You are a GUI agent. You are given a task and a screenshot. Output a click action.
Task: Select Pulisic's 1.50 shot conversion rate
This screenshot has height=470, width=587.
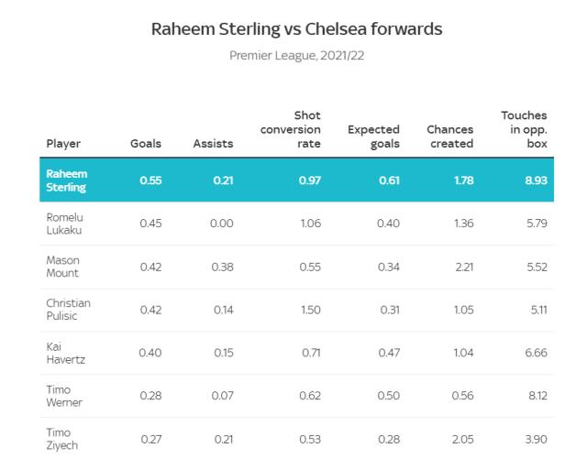click(x=309, y=310)
